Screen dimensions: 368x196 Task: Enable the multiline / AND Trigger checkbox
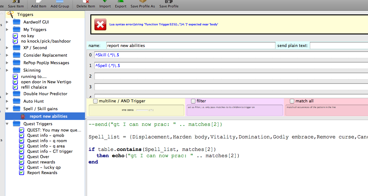tap(95, 101)
